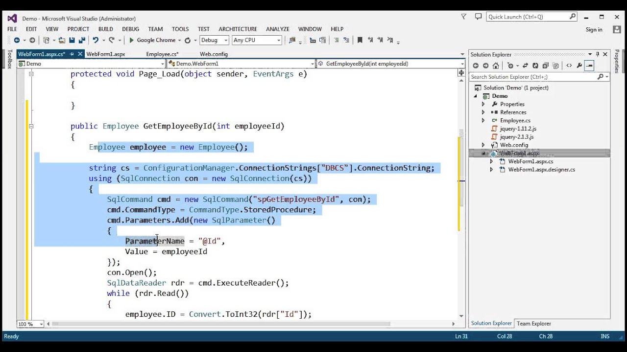Click the Pending Changes Filter clock icon
The image size is (627, 352).
(510, 66)
